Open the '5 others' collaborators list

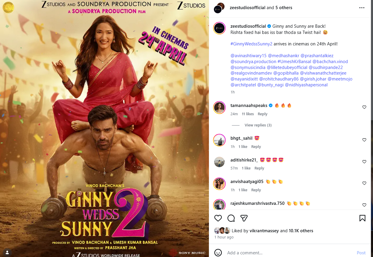pos(284,8)
